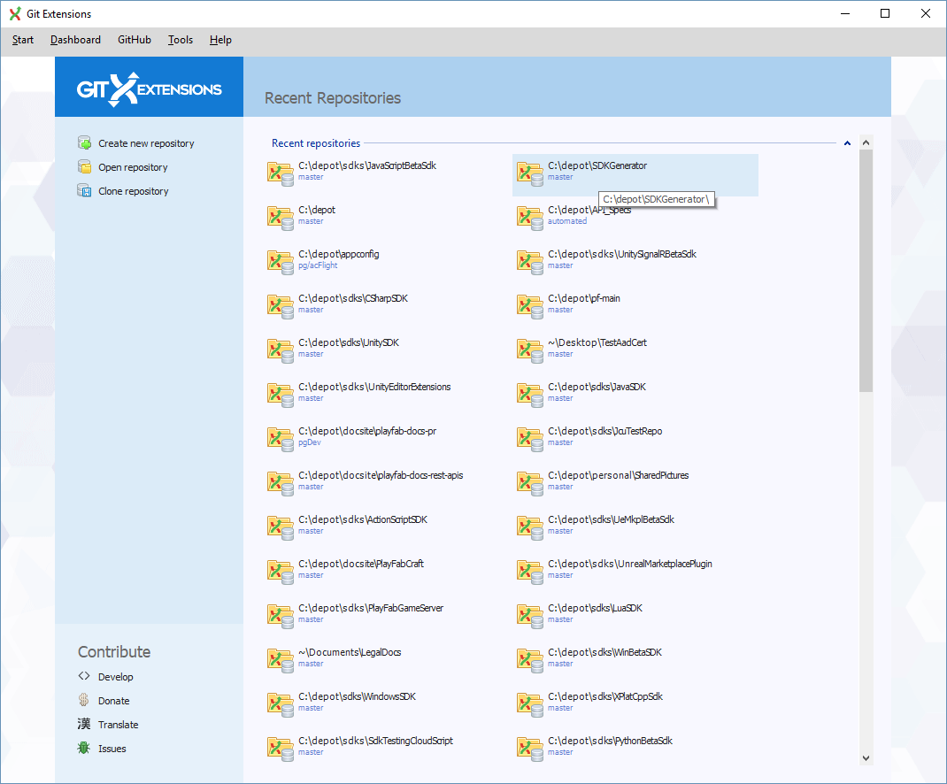
Task: Click the Create new repository icon
Action: coord(85,142)
